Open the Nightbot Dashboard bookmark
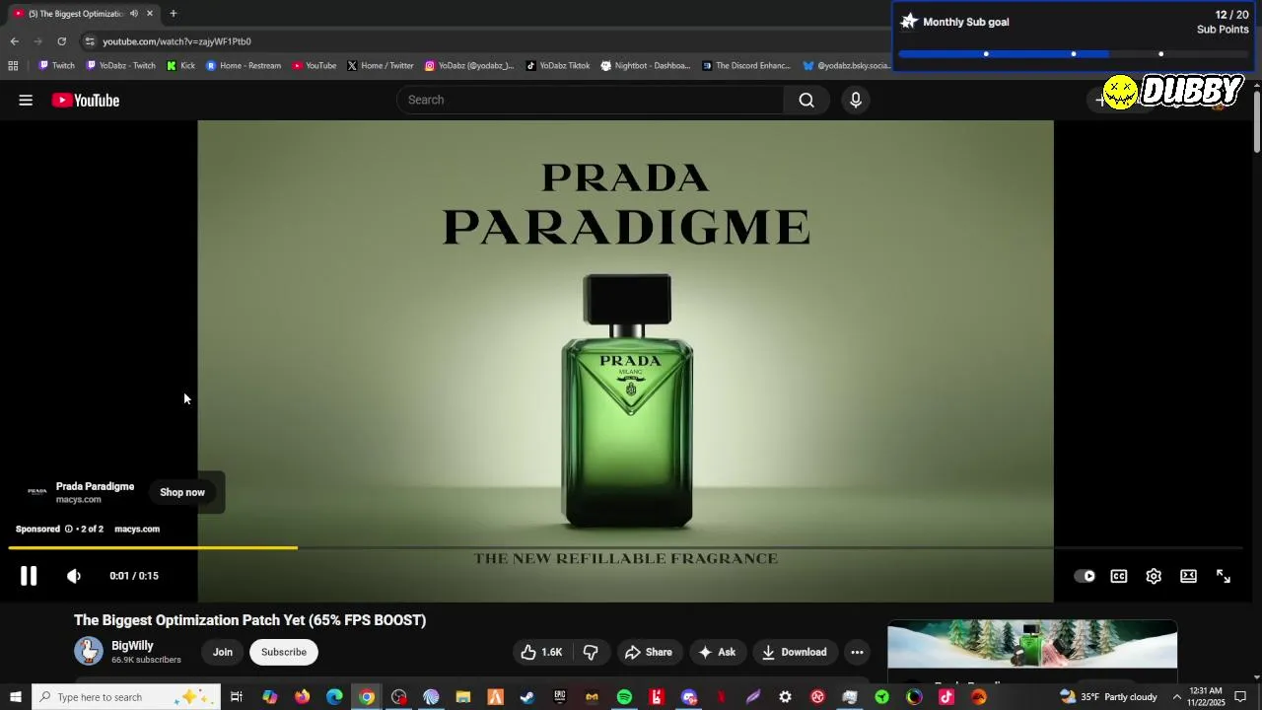The height and width of the screenshot is (710, 1262). click(x=645, y=66)
